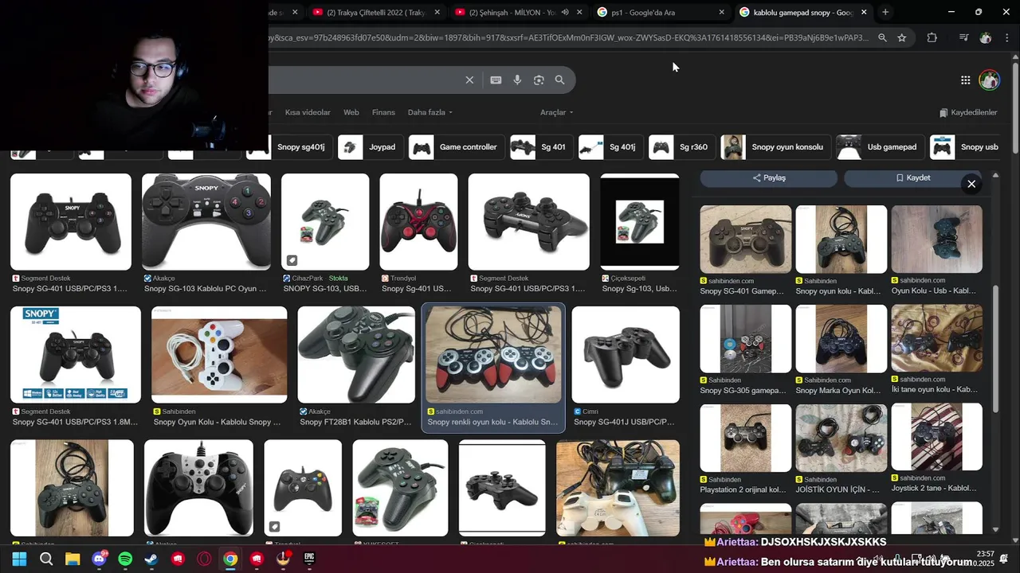Viewport: 1020px width, 573px height.
Task: Close the image preview side panel
Action: pyautogui.click(x=971, y=184)
